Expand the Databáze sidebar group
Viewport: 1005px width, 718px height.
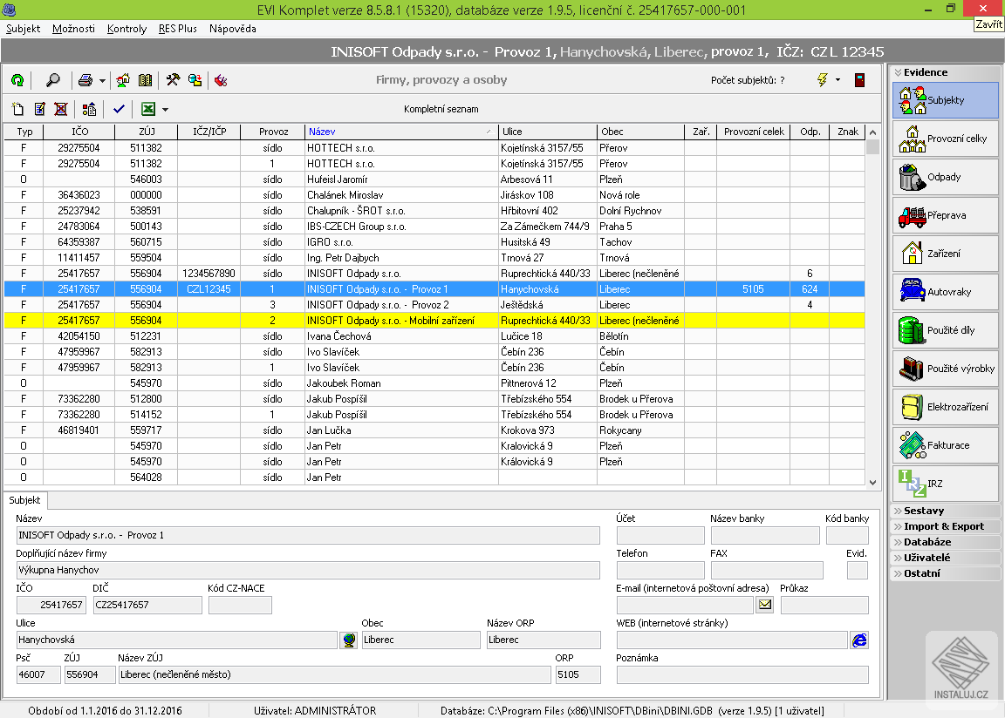(x=946, y=542)
